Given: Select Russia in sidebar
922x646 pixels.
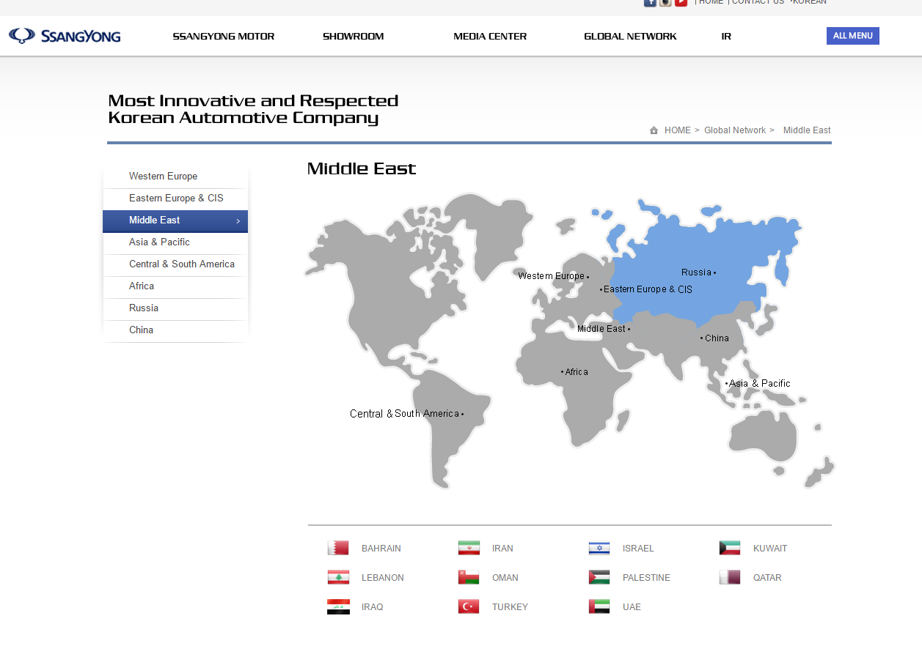Looking at the screenshot, I should coord(175,308).
